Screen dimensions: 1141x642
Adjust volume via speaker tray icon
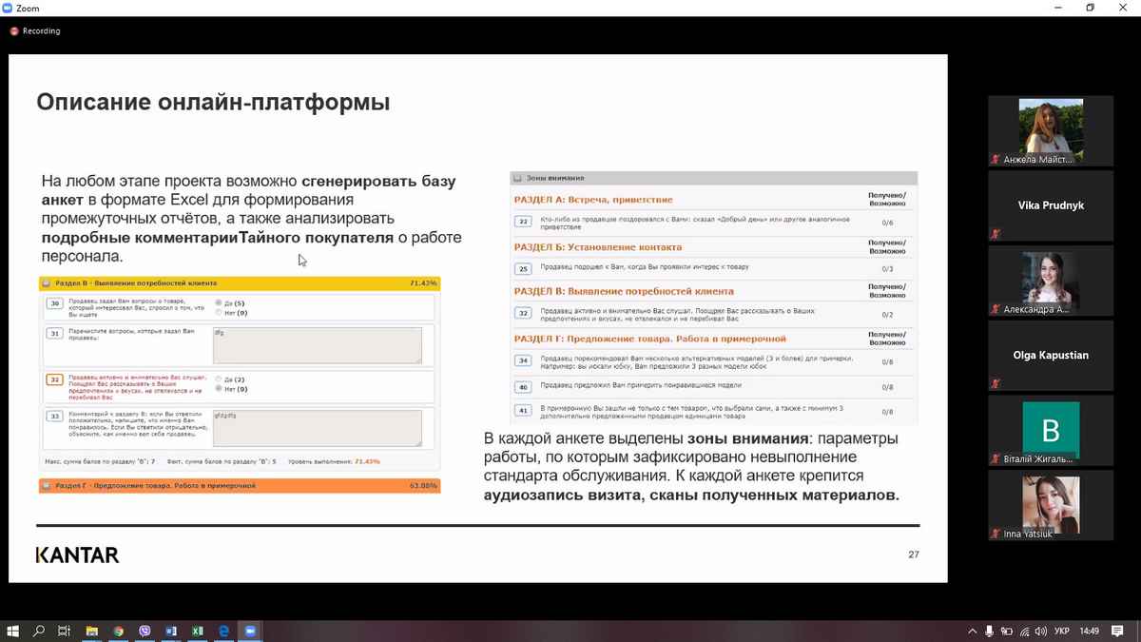tap(1038, 631)
